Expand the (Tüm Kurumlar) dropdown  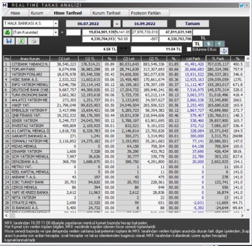tap(55, 32)
